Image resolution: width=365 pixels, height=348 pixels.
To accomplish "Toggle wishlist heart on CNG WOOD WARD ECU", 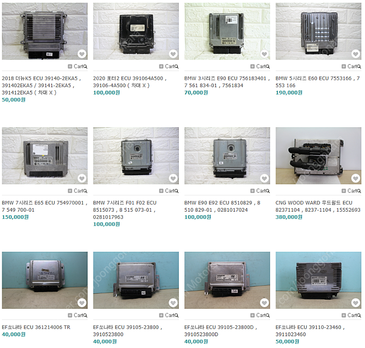I will pos(356,178).
